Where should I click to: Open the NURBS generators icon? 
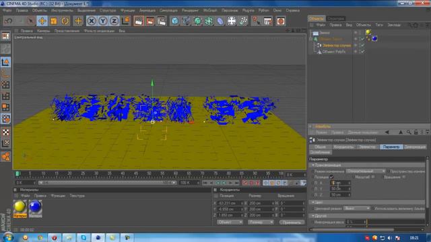[197, 21]
